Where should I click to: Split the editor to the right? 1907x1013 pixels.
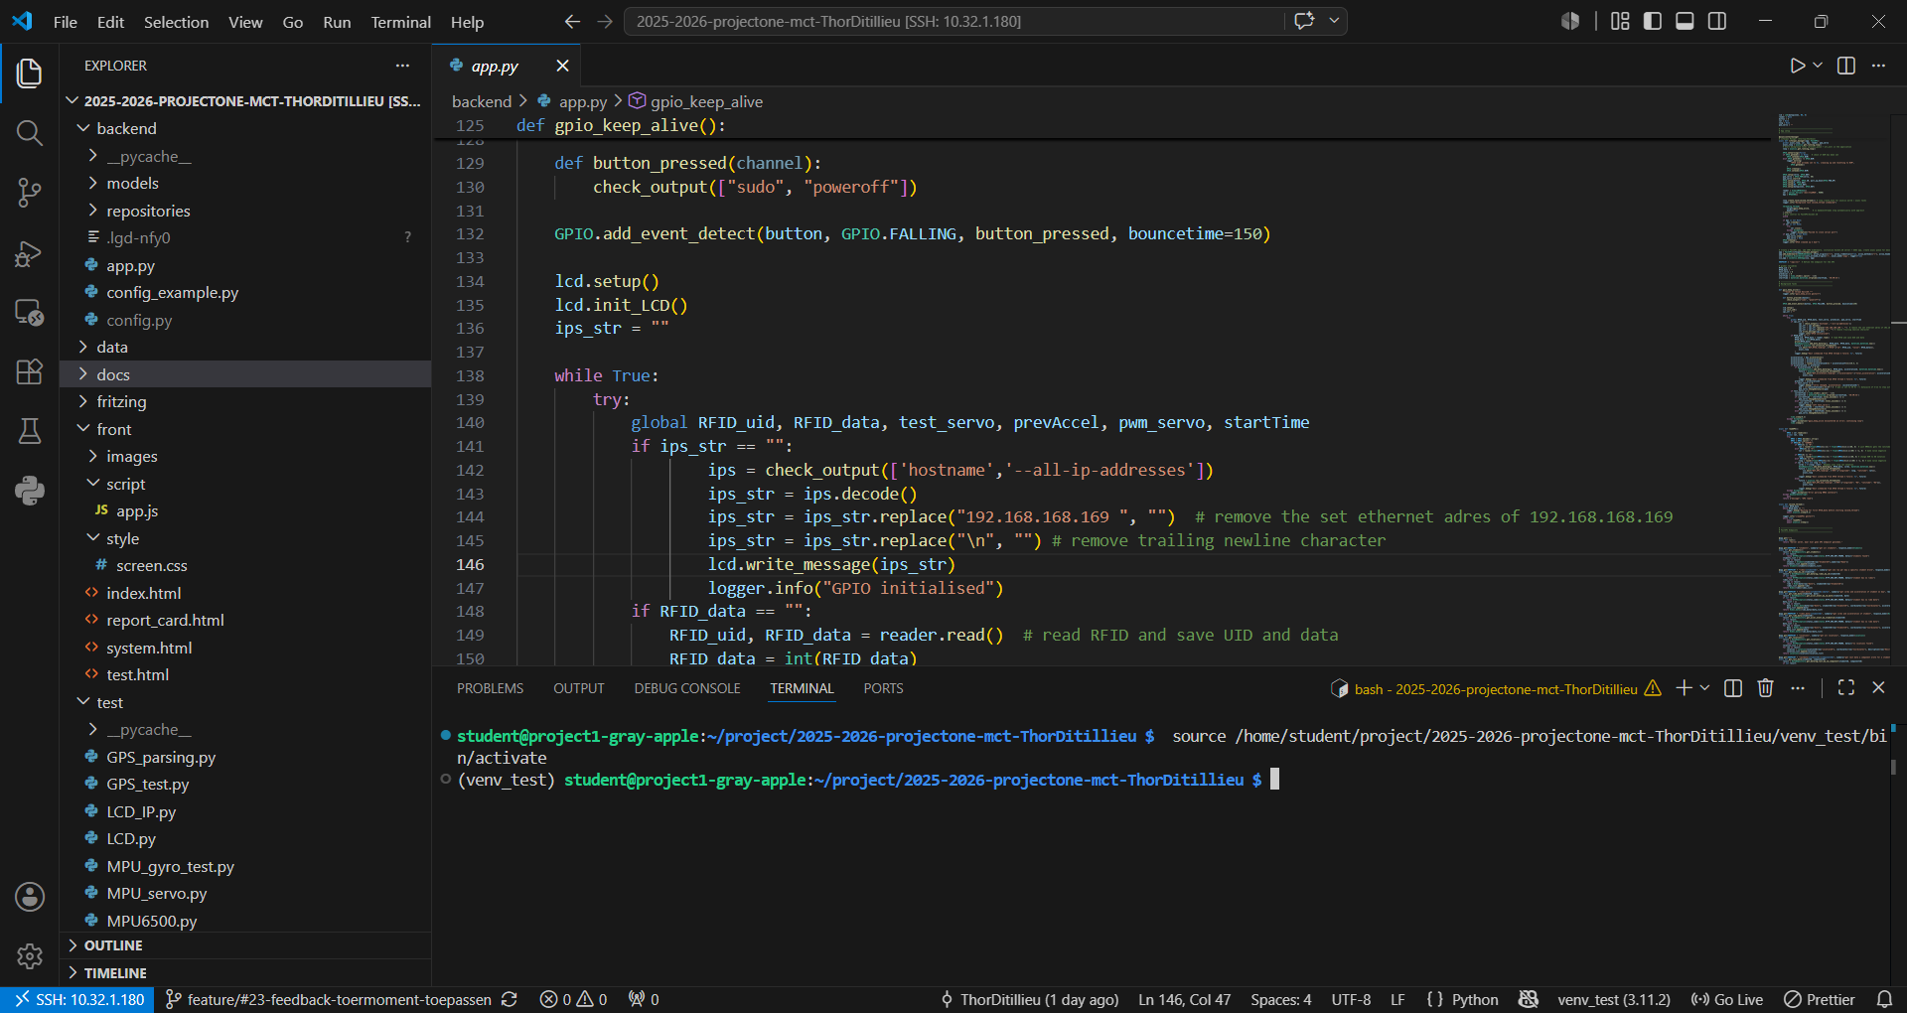(1846, 66)
